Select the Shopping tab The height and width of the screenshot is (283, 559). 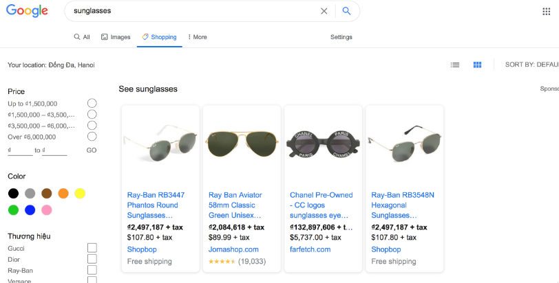(x=159, y=37)
